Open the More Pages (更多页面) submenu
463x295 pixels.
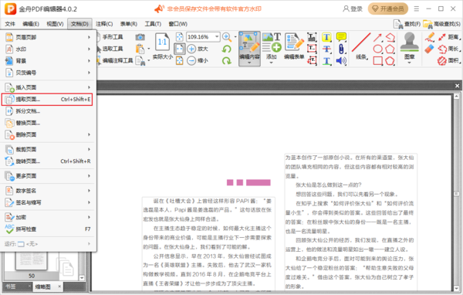[48, 176]
